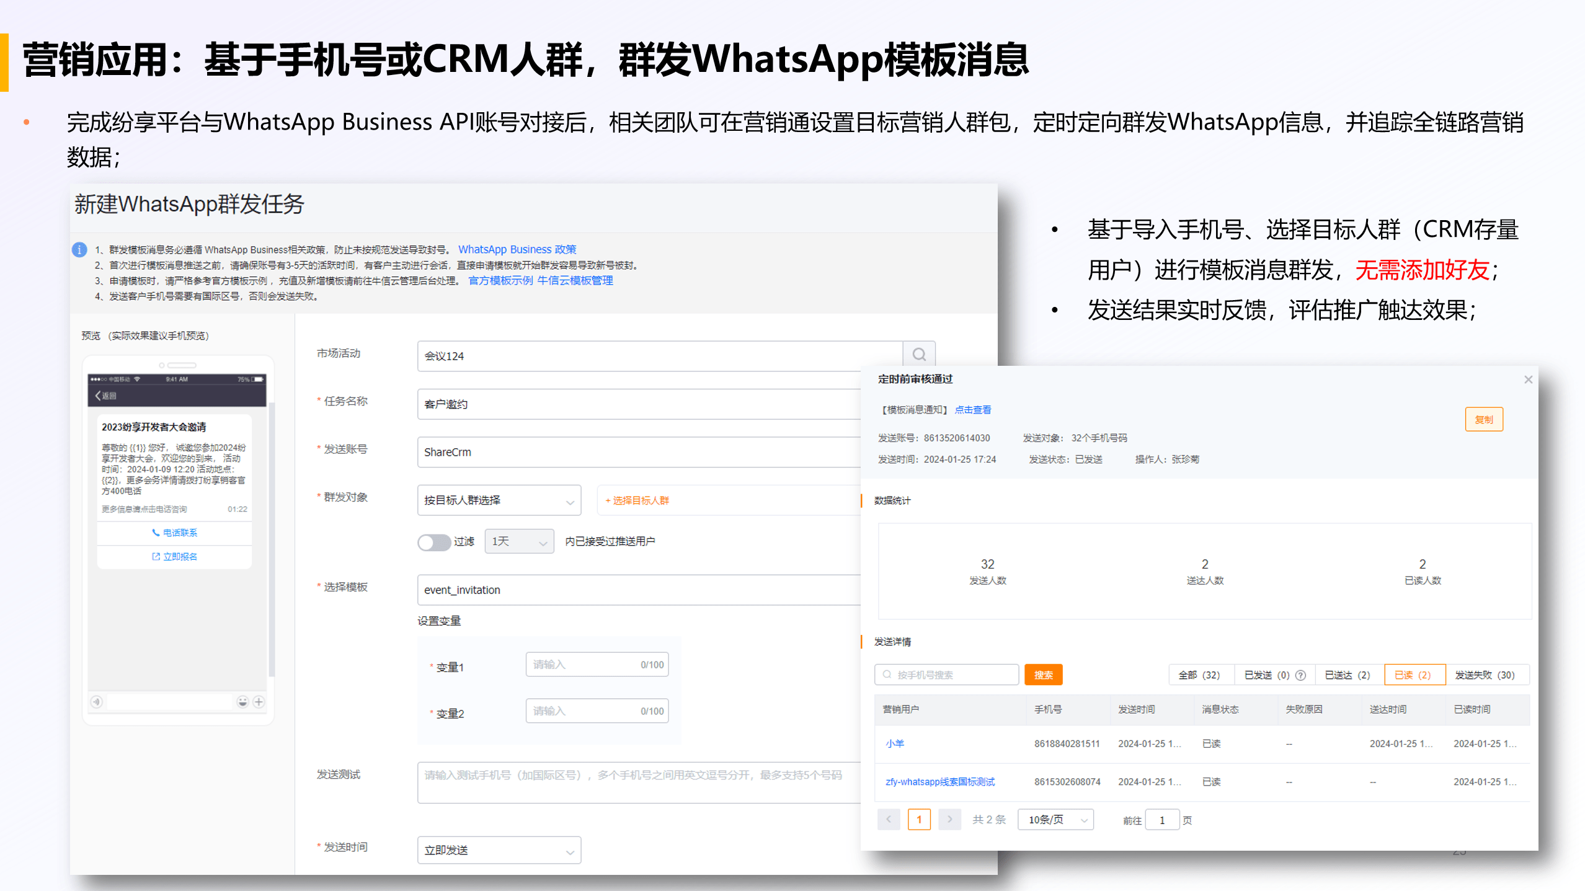Click 2023纷享开发者大会邀请 preview title
1585x891 pixels.
(154, 427)
